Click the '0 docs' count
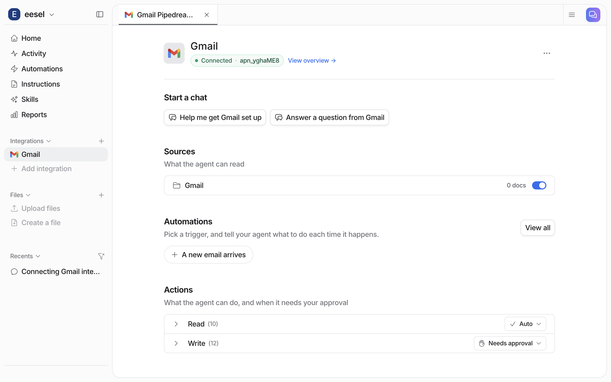 [516, 185]
